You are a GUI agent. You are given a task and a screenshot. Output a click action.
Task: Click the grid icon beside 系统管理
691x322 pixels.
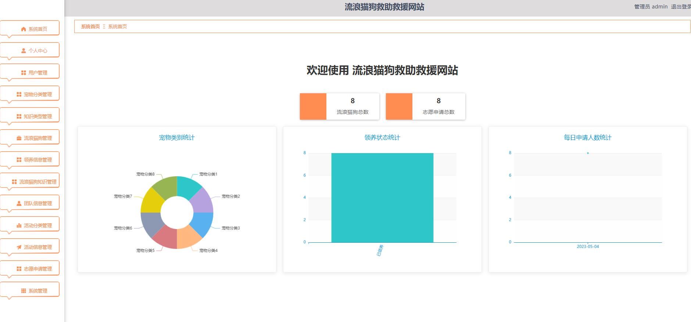click(x=24, y=291)
